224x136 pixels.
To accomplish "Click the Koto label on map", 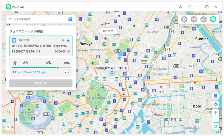I will click(x=197, y=106).
